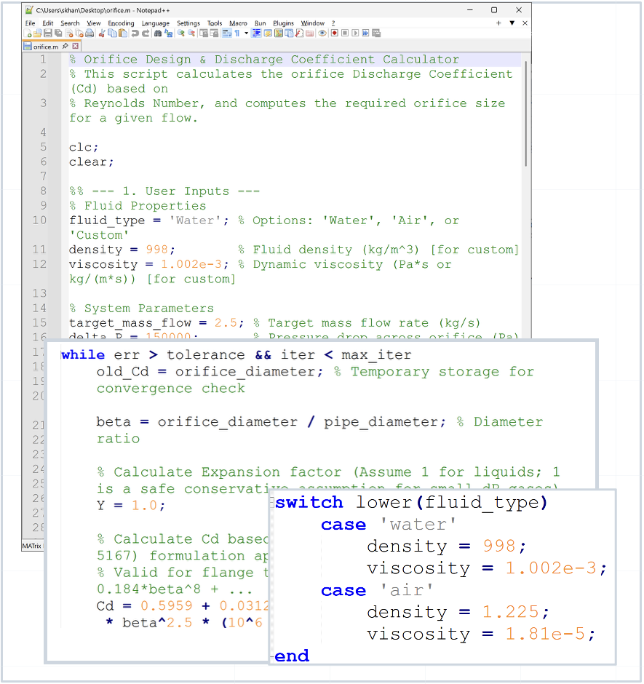The width and height of the screenshot is (644, 684).
Task: Toggle file monitoring with the eye icon
Action: tap(322, 33)
